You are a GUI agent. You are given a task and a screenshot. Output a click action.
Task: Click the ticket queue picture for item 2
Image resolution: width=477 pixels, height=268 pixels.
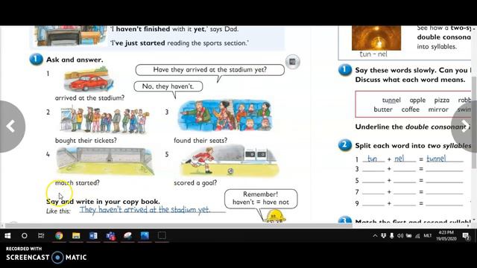tap(105, 120)
